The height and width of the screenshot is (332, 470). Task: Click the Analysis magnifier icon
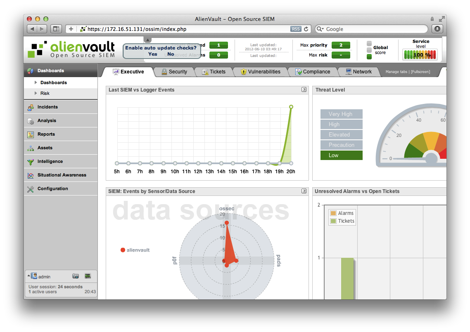30,121
